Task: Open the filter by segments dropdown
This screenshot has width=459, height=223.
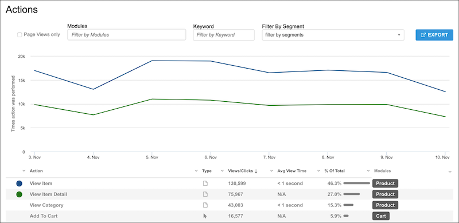Action: pyautogui.click(x=333, y=35)
